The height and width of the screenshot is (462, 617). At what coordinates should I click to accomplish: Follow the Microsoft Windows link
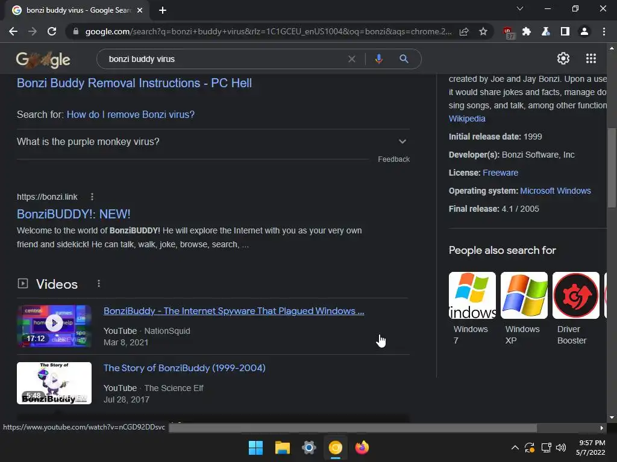556,191
